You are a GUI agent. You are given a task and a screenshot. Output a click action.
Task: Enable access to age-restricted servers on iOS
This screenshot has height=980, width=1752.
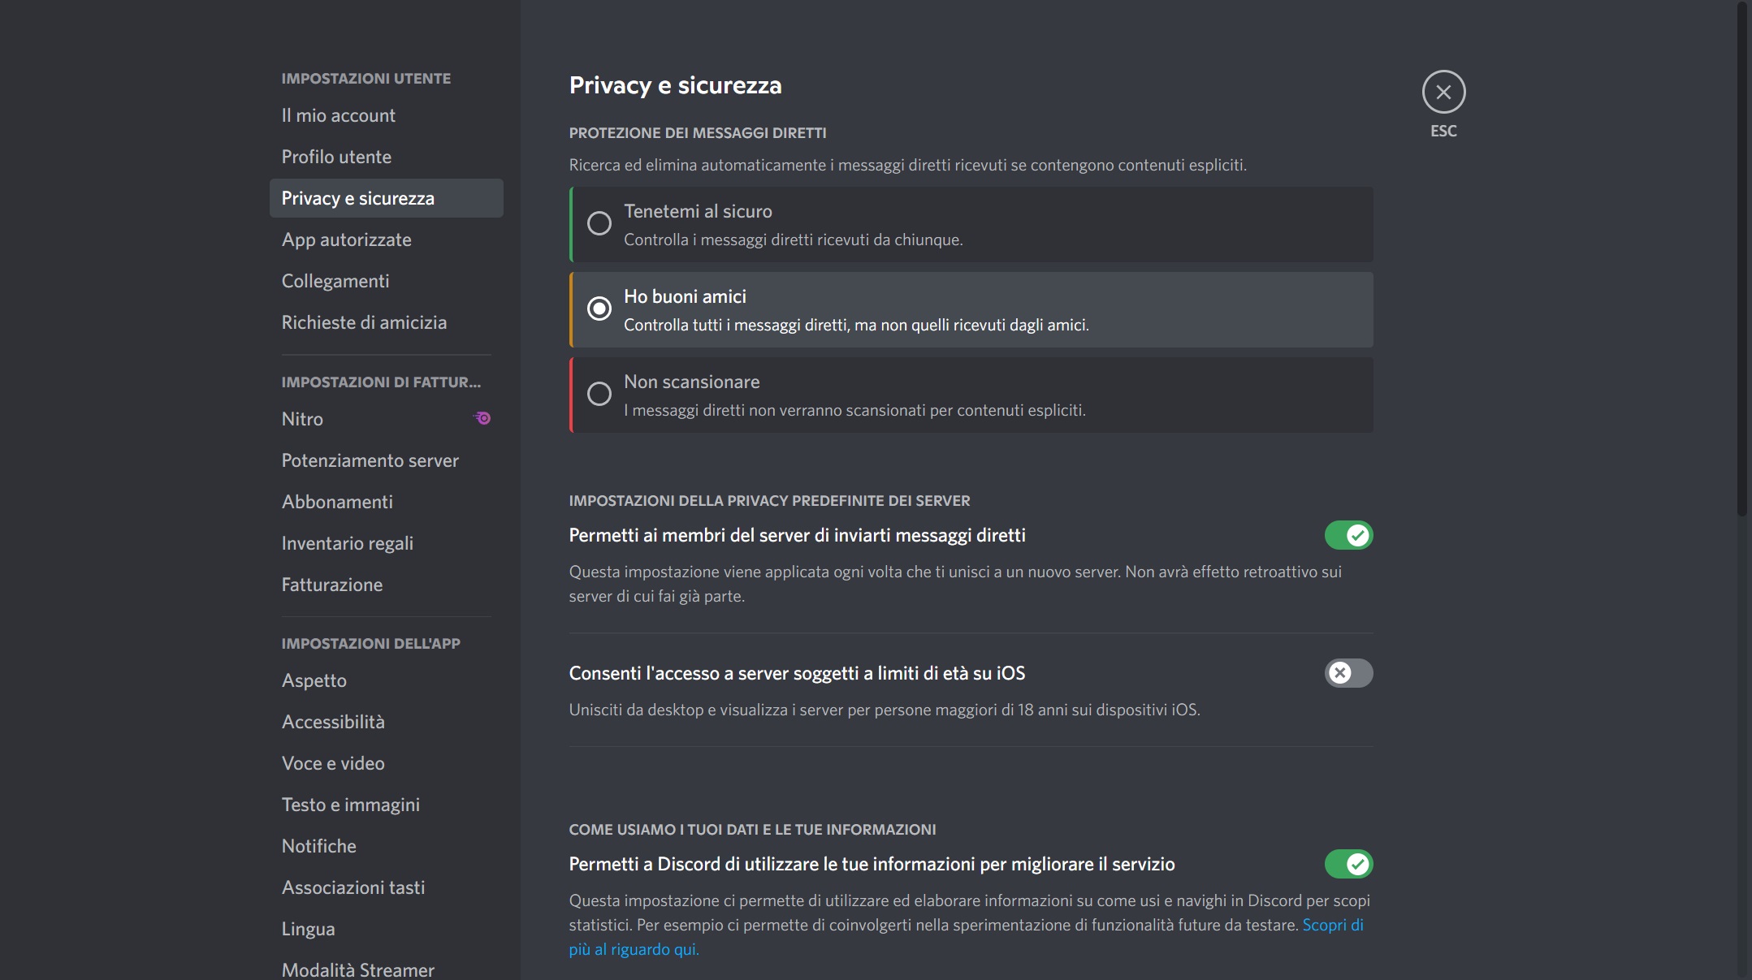coord(1348,673)
